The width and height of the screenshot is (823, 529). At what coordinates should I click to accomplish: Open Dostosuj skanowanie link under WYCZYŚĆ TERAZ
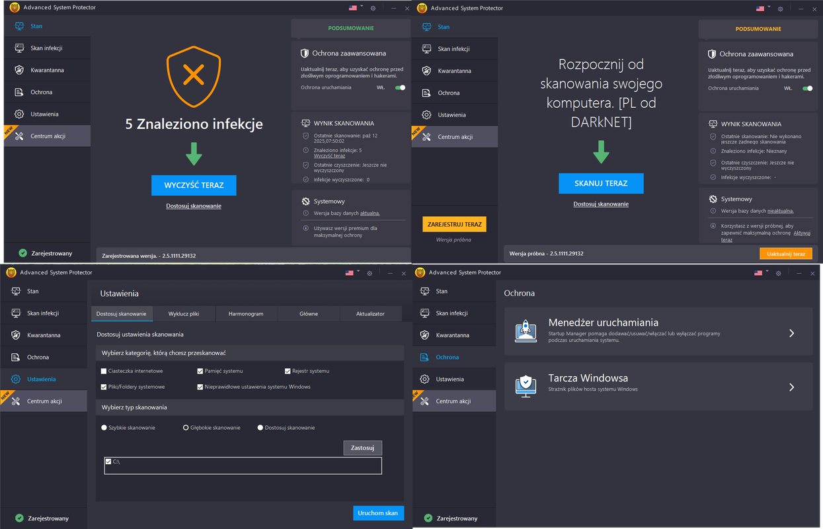pyautogui.click(x=194, y=206)
